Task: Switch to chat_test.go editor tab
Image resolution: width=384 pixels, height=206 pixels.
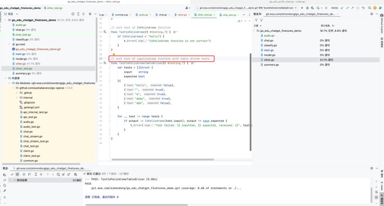Action: tap(229, 15)
